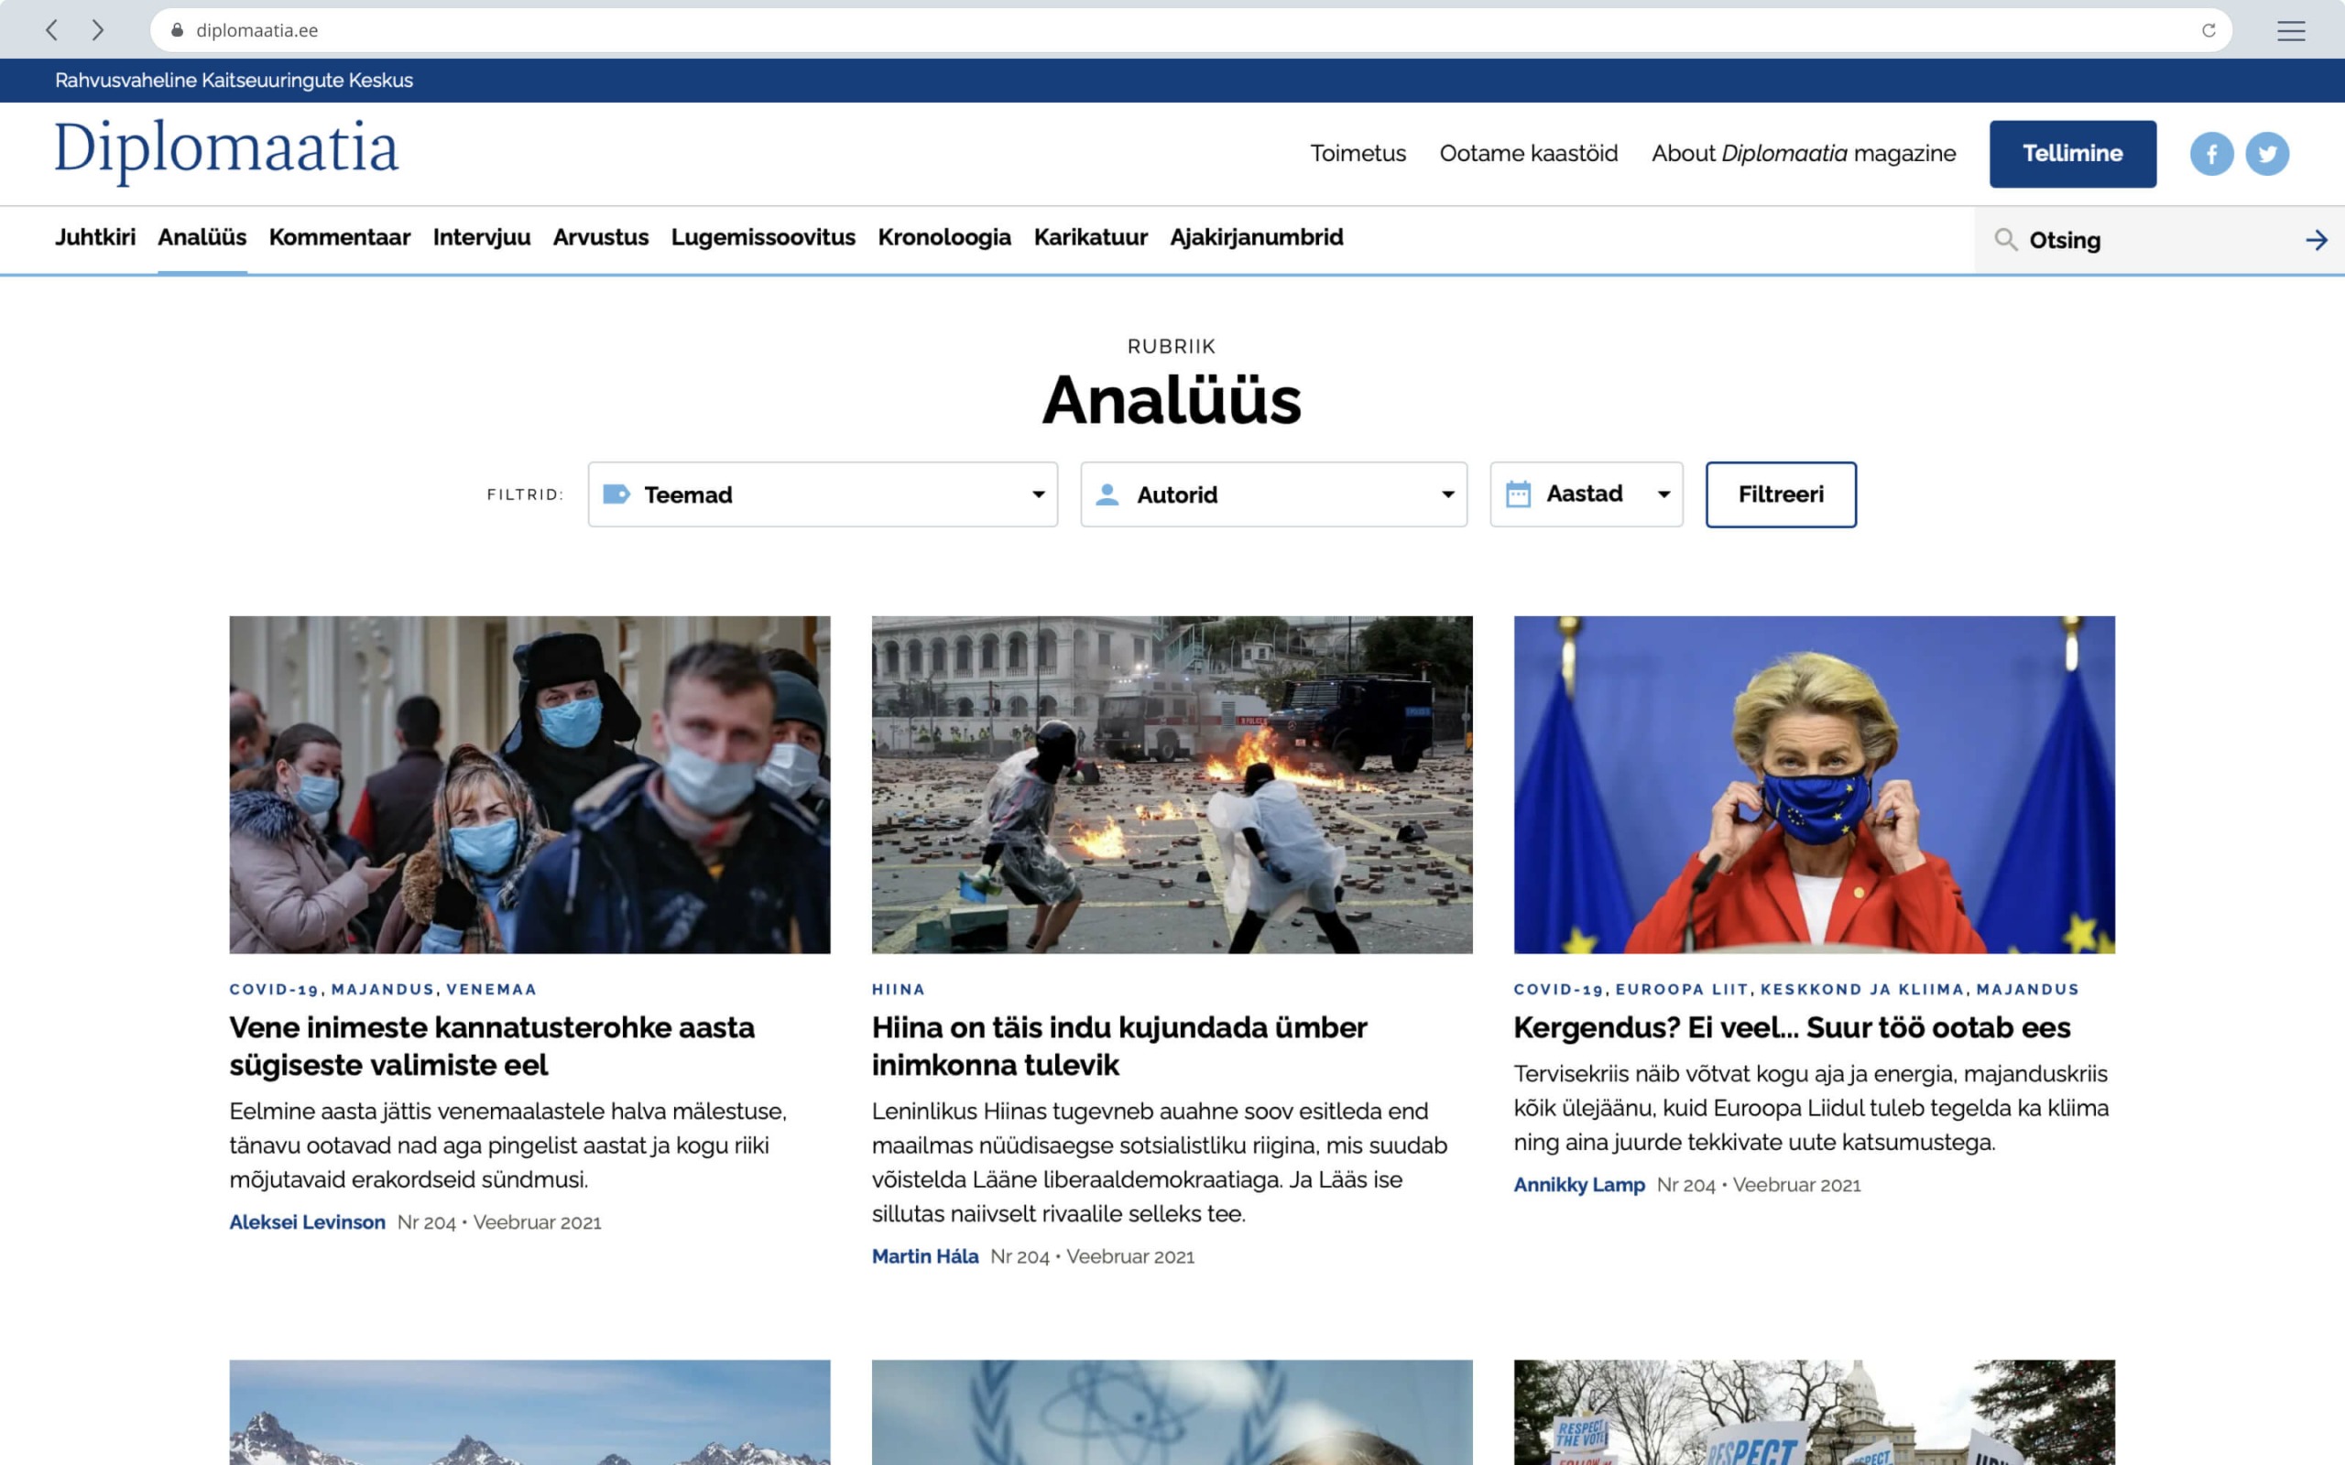
Task: Click the browser back arrow
Action: pyautogui.click(x=51, y=30)
